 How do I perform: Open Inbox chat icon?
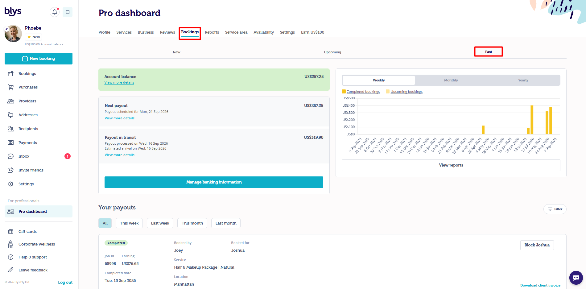point(11,156)
